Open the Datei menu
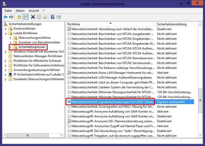Image resolution: width=205 pixels, height=146 pixels. click(8, 11)
